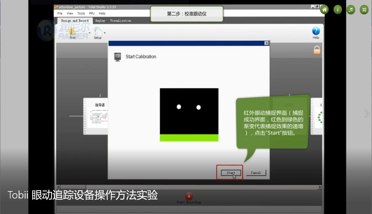
Task: Open the Tools menu
Action: pos(81,13)
